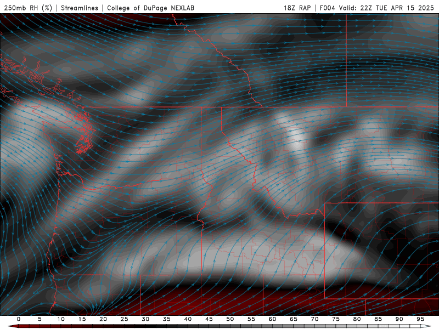Select the 5 value on color scale

[x=40, y=319]
